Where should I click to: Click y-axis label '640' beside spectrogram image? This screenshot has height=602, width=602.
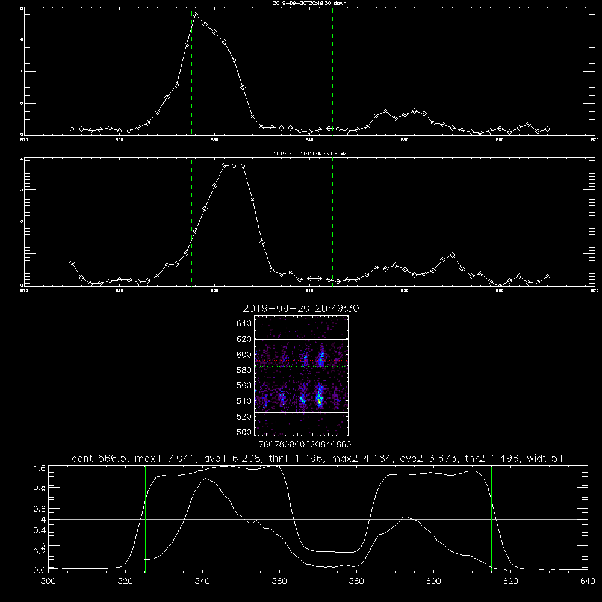coord(244,324)
